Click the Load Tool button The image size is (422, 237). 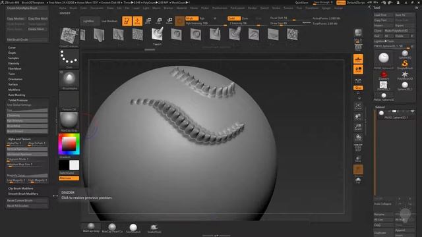(384, 15)
